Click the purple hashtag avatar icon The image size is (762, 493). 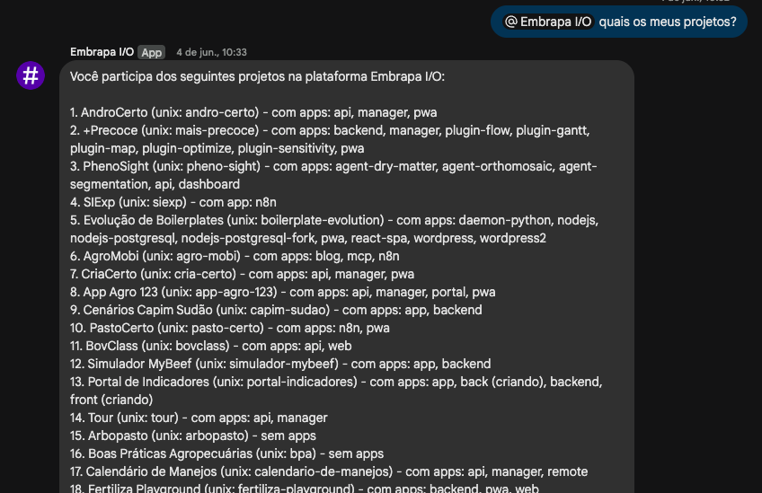coord(31,75)
